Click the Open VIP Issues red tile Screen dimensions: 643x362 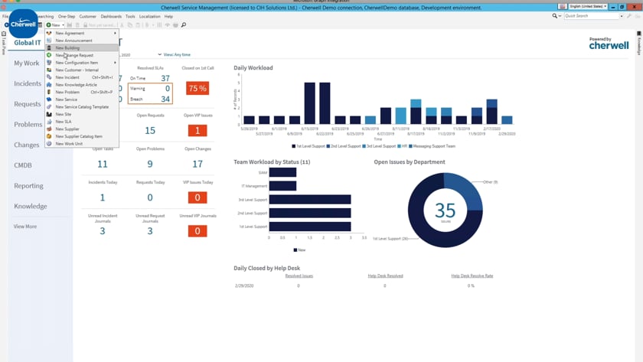(197, 131)
